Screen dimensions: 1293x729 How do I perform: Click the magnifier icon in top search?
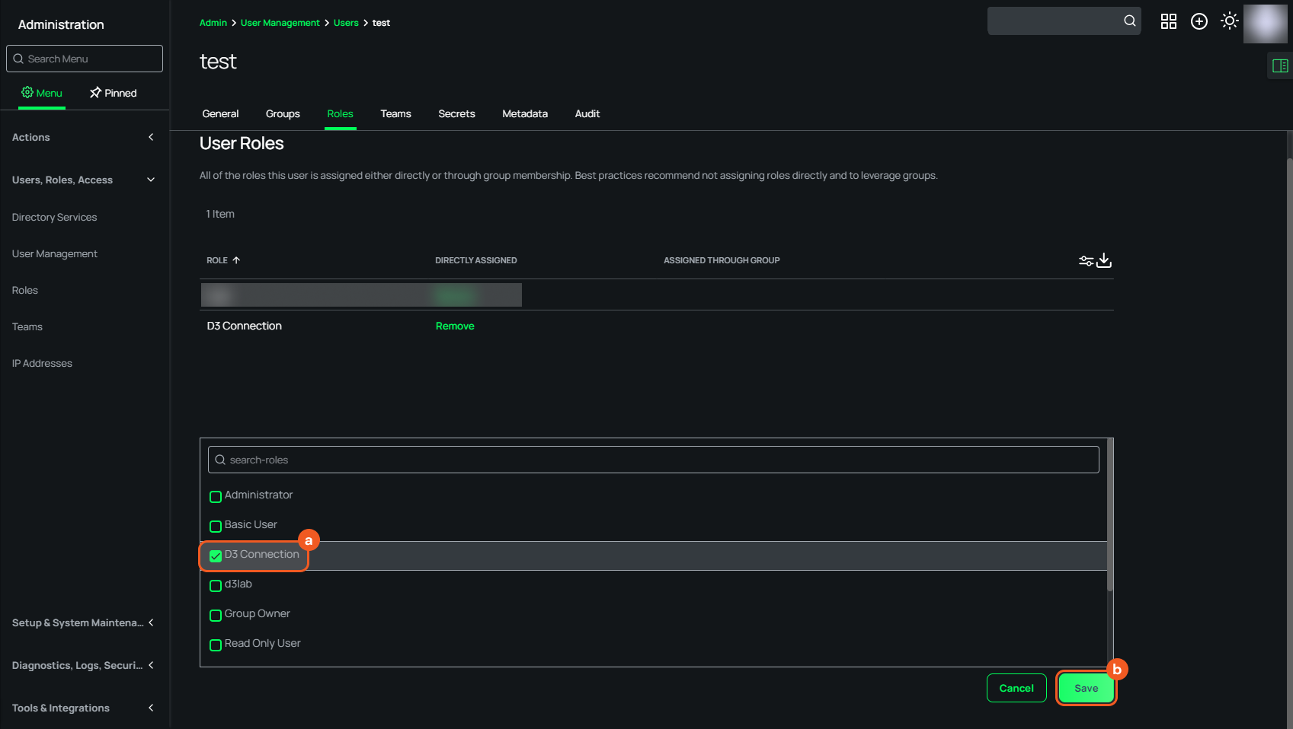pyautogui.click(x=1129, y=21)
